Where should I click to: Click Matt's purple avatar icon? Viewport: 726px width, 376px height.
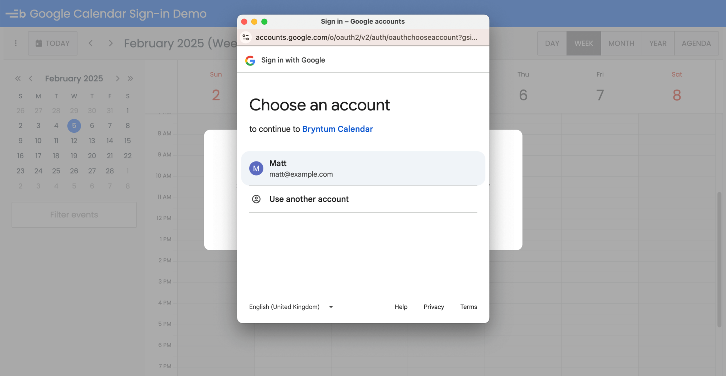(256, 169)
